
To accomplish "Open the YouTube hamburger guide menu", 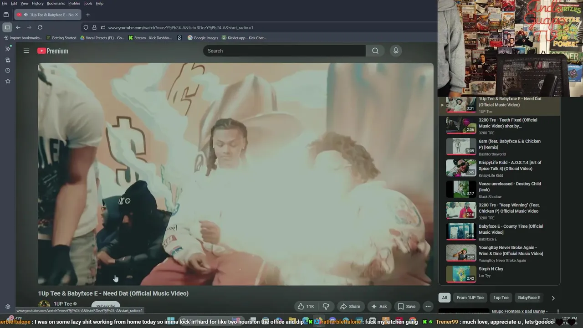I will (x=26, y=51).
